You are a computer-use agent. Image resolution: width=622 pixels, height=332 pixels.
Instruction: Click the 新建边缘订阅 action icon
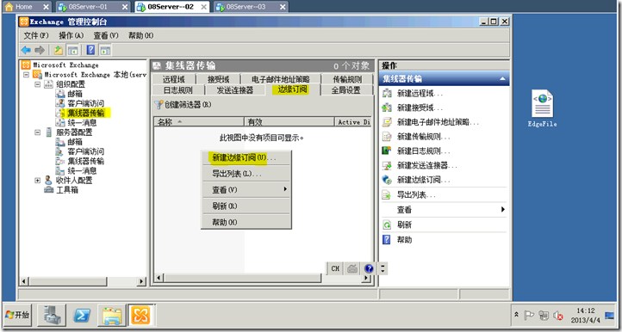(x=387, y=180)
